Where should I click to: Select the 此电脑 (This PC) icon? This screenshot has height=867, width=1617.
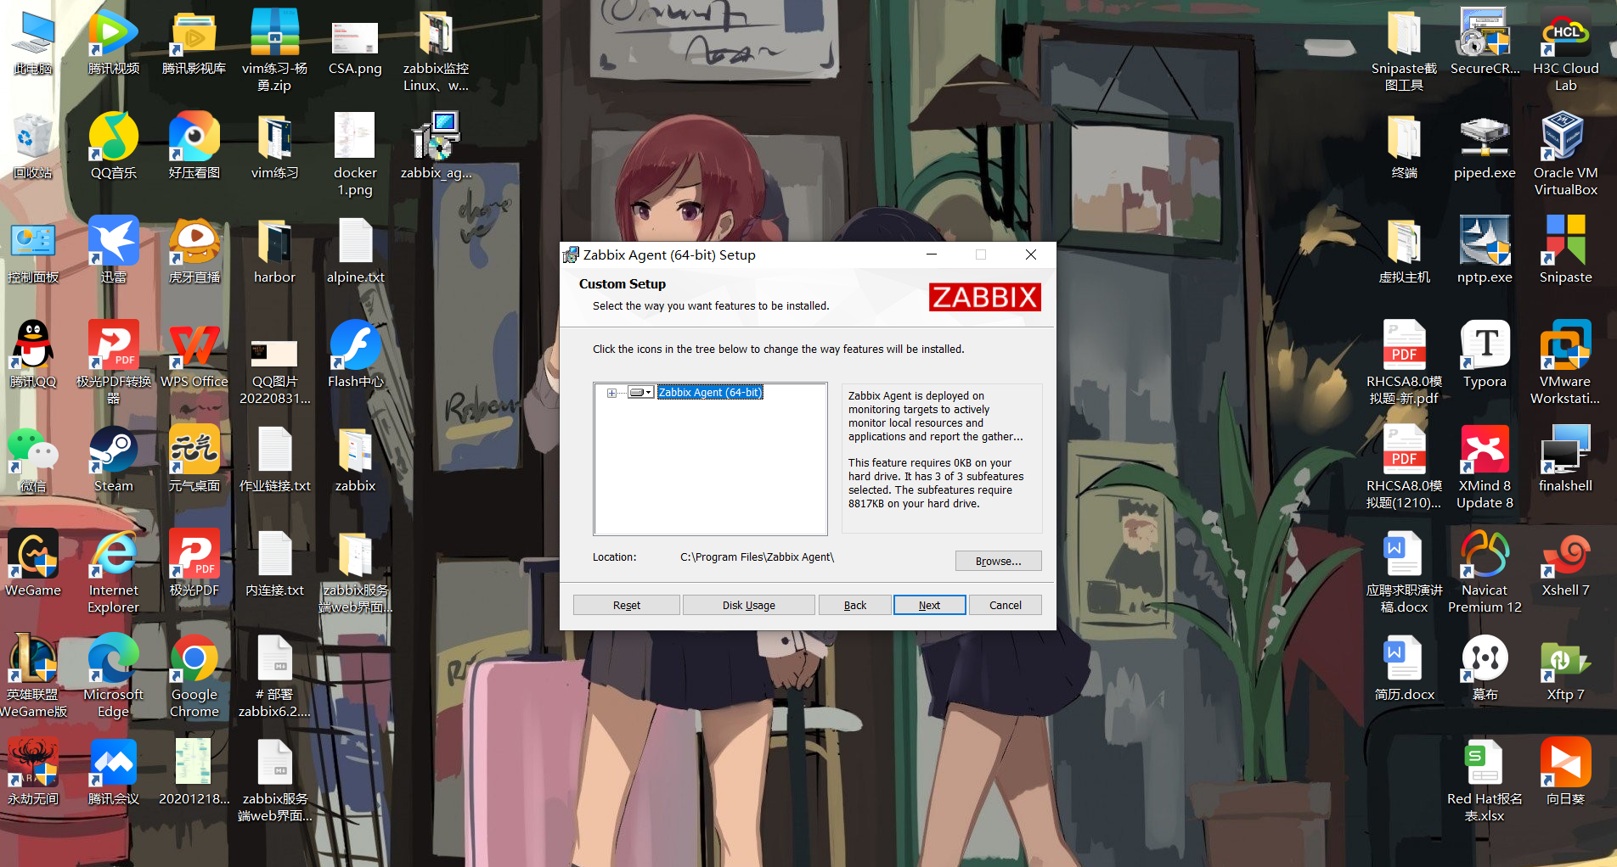tap(33, 42)
